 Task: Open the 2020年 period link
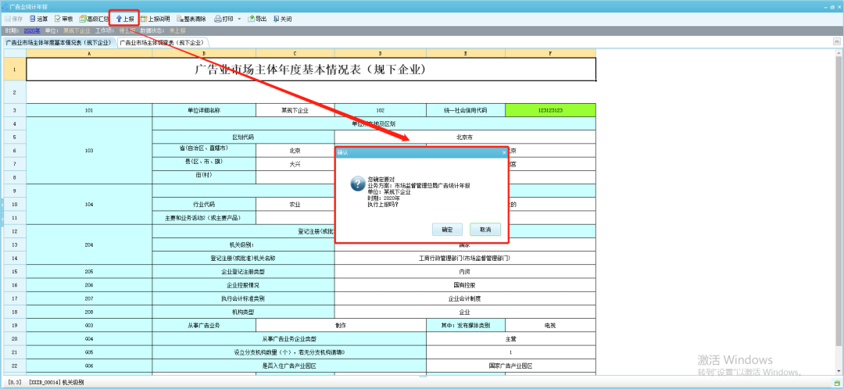[x=32, y=30]
